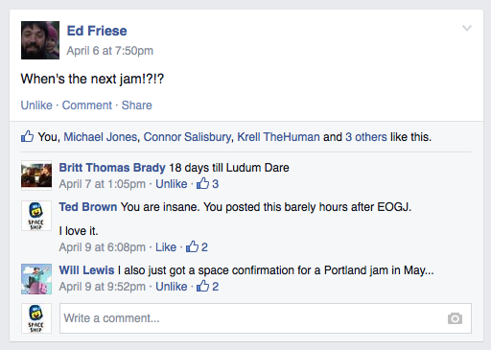
Task: Unlike Will Lewis's comment
Action: [x=172, y=287]
